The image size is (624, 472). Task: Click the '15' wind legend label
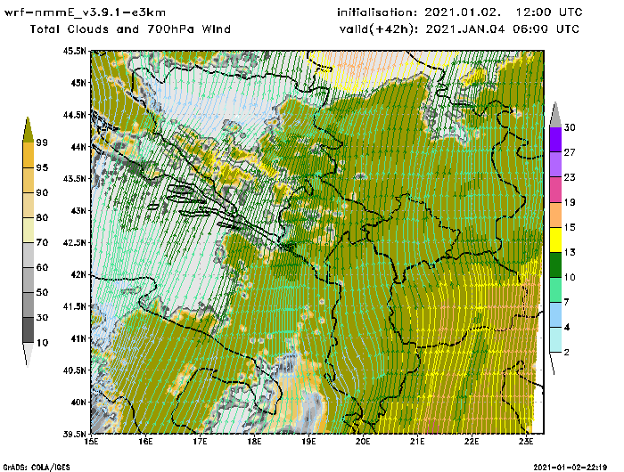pyautogui.click(x=570, y=227)
